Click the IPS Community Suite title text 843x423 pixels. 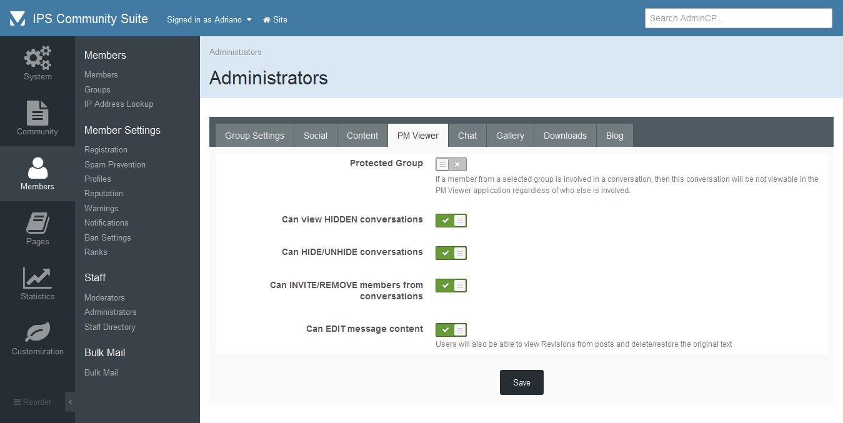point(91,19)
